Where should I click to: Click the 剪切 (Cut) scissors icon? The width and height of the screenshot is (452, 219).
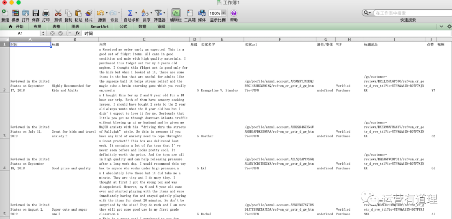click(x=58, y=13)
